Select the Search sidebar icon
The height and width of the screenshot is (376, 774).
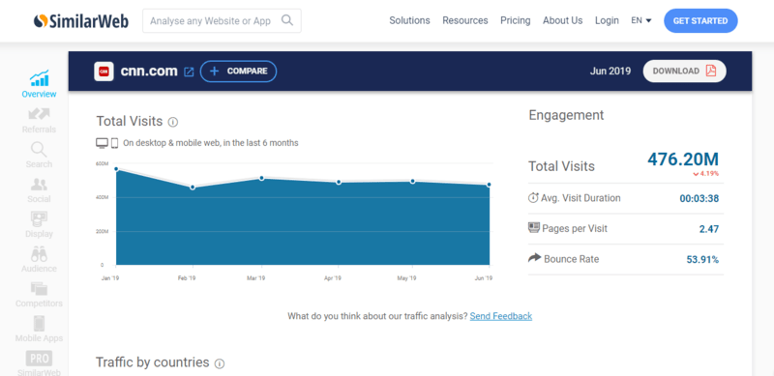click(x=39, y=150)
